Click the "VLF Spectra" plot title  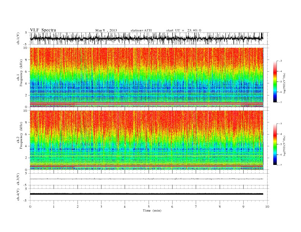pos(43,30)
